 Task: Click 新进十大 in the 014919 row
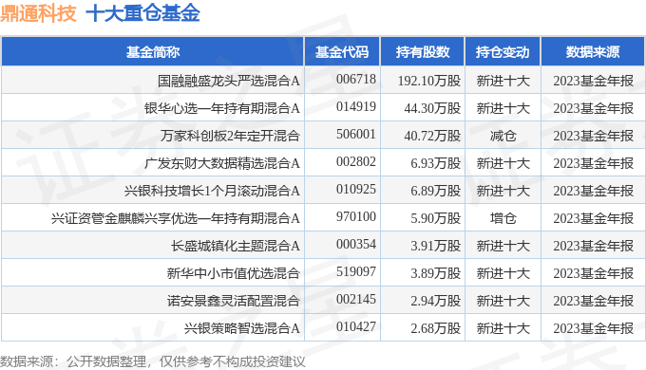[x=503, y=108]
